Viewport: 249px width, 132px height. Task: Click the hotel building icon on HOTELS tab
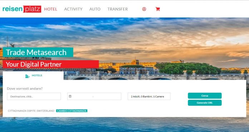coord(27,76)
